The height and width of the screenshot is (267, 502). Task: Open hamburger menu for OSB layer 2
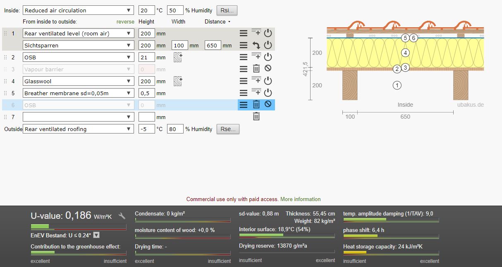244,57
